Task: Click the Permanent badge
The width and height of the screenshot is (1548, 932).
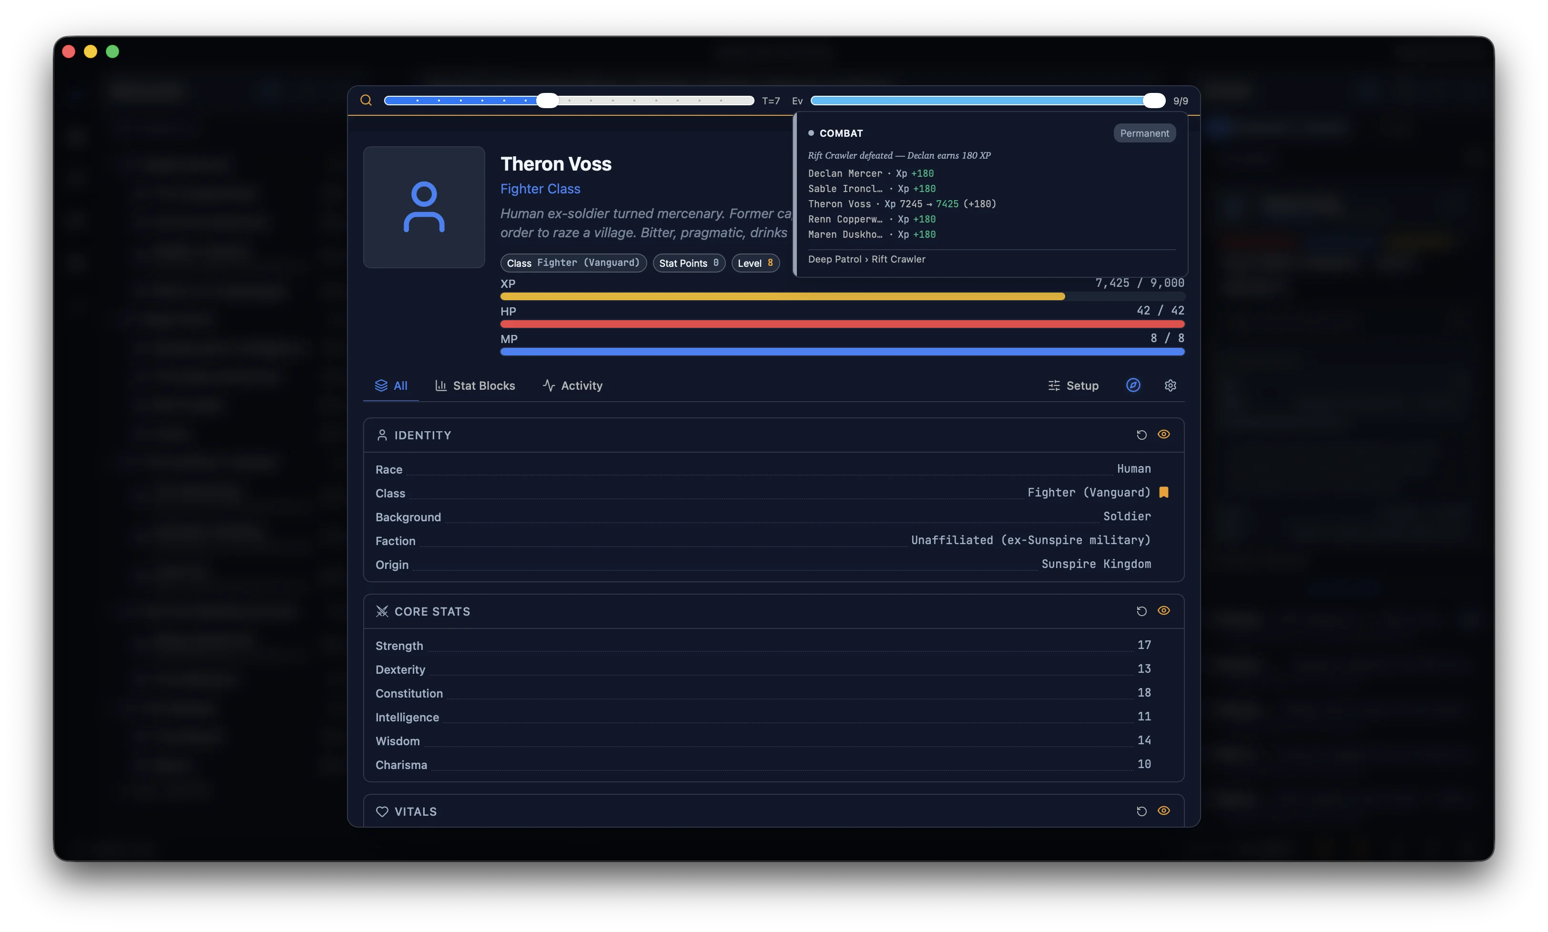Action: point(1144,133)
